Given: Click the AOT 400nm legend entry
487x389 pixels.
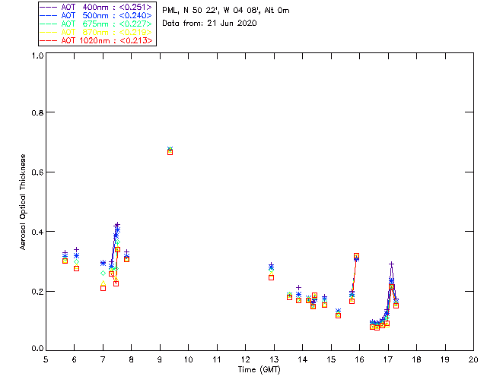Looking at the screenshot, I should [97, 7].
